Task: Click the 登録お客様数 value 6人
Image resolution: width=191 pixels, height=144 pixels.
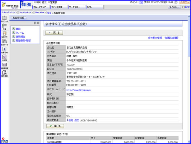Action: point(68,116)
